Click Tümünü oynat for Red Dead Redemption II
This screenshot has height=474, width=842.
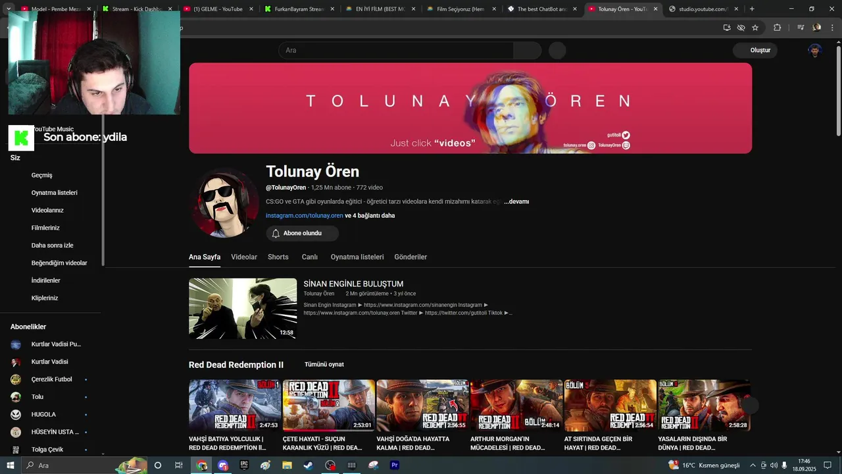click(324, 364)
